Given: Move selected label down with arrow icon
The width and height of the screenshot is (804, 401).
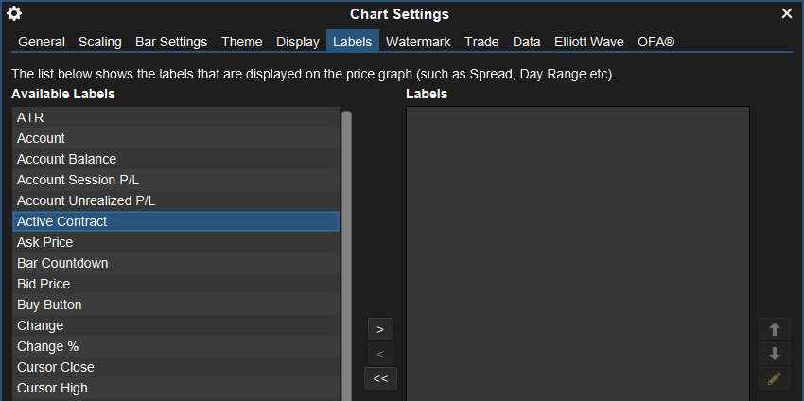Looking at the screenshot, I should [x=775, y=354].
